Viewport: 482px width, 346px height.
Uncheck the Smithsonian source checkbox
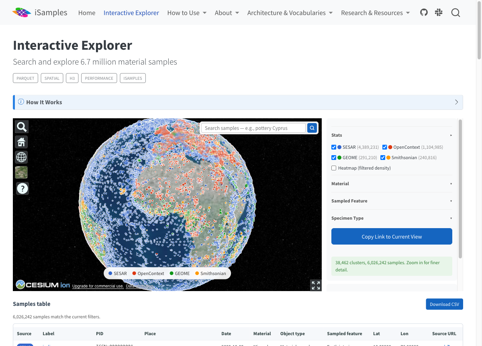pos(383,158)
